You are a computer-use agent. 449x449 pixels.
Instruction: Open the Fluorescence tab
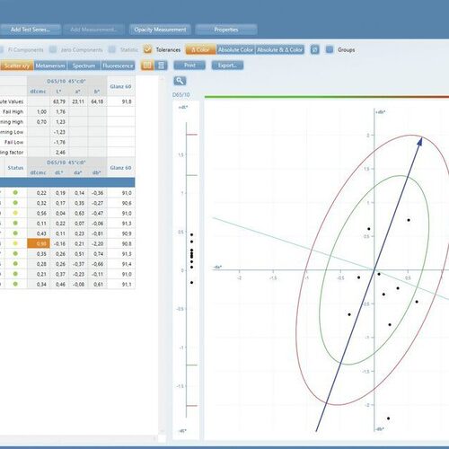click(118, 66)
